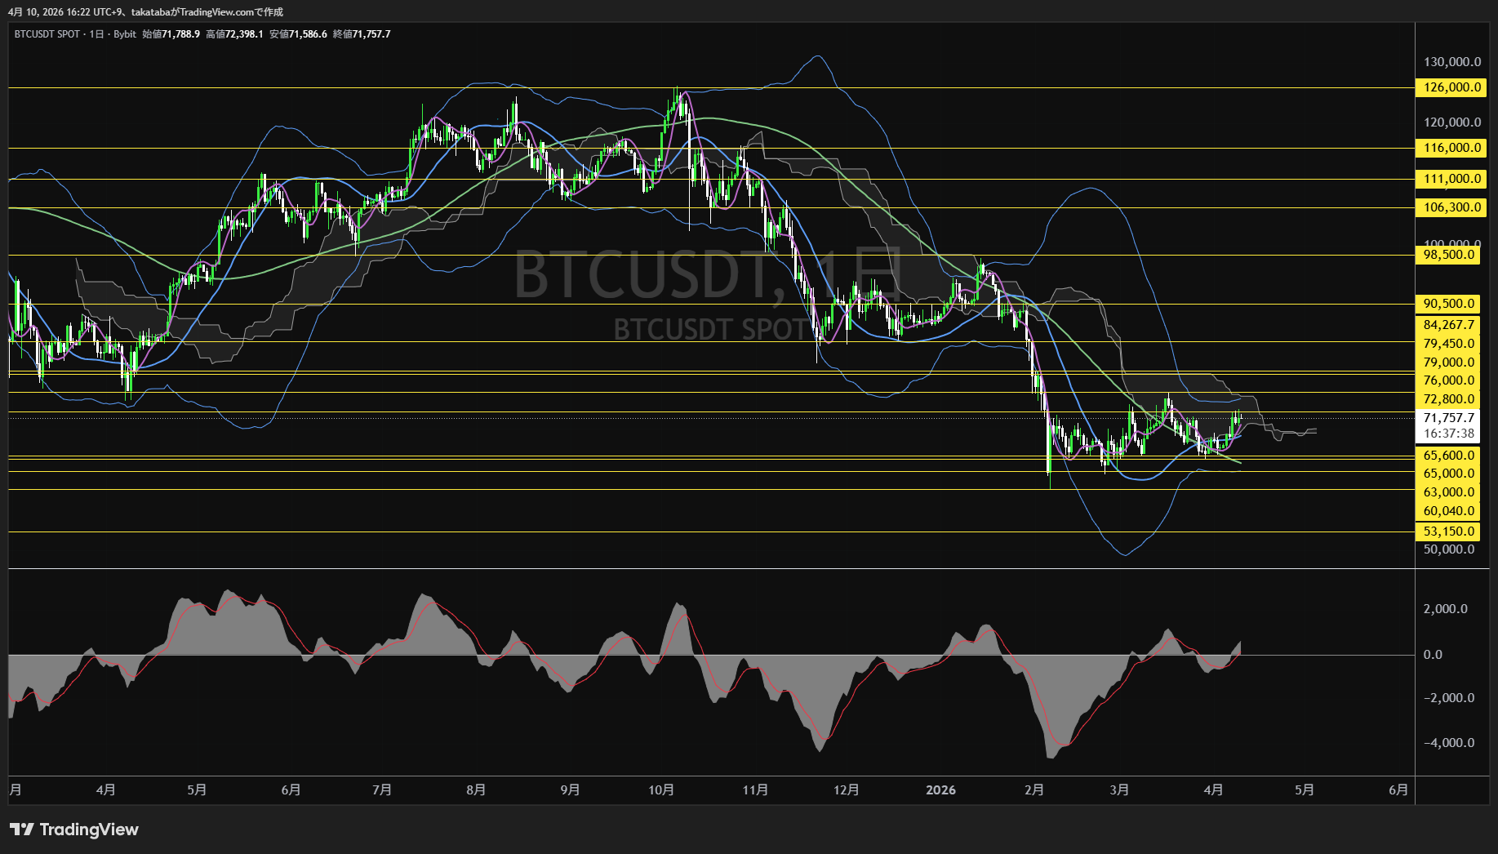Click the TradingView logo icon

22,830
